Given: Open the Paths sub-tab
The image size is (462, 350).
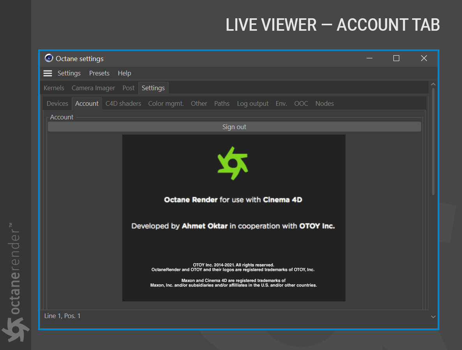Looking at the screenshot, I should 222,103.
